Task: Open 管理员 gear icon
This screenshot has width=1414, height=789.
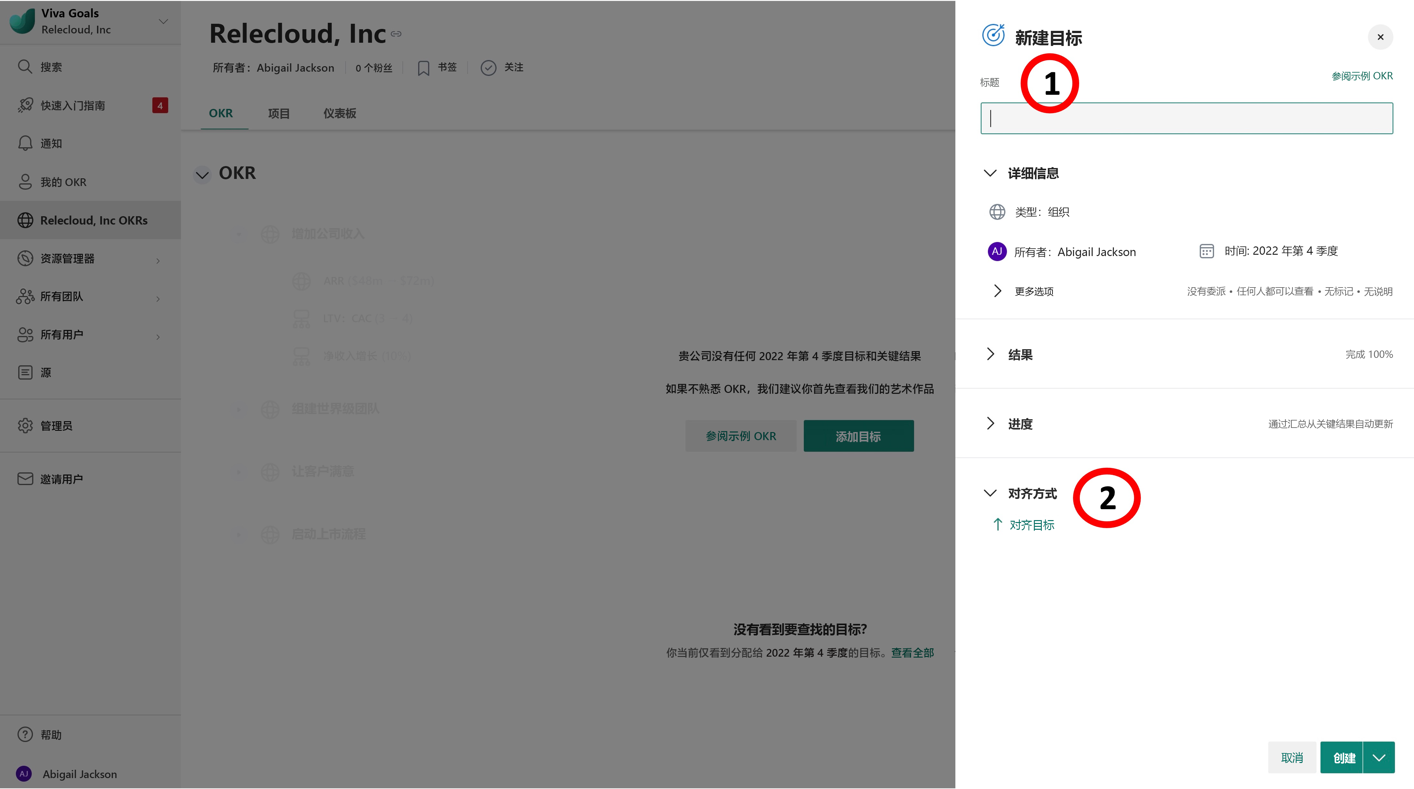Action: point(25,425)
